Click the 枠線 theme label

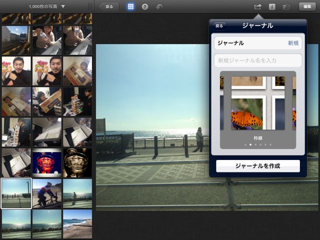[258, 138]
